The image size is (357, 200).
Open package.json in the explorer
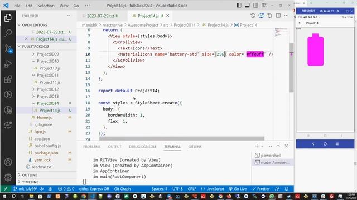click(46, 153)
